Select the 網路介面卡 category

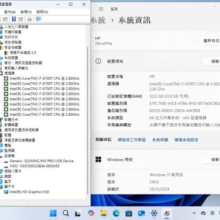[x=13, y=171]
